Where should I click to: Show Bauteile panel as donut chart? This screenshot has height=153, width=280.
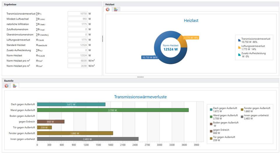[6, 86]
